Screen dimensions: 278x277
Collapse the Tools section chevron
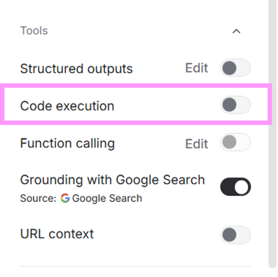236,31
